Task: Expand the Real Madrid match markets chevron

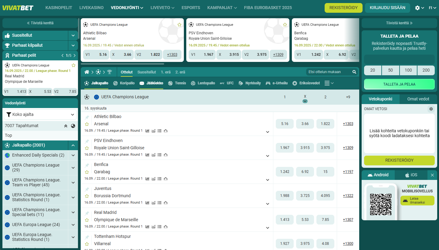Action: pyautogui.click(x=267, y=228)
